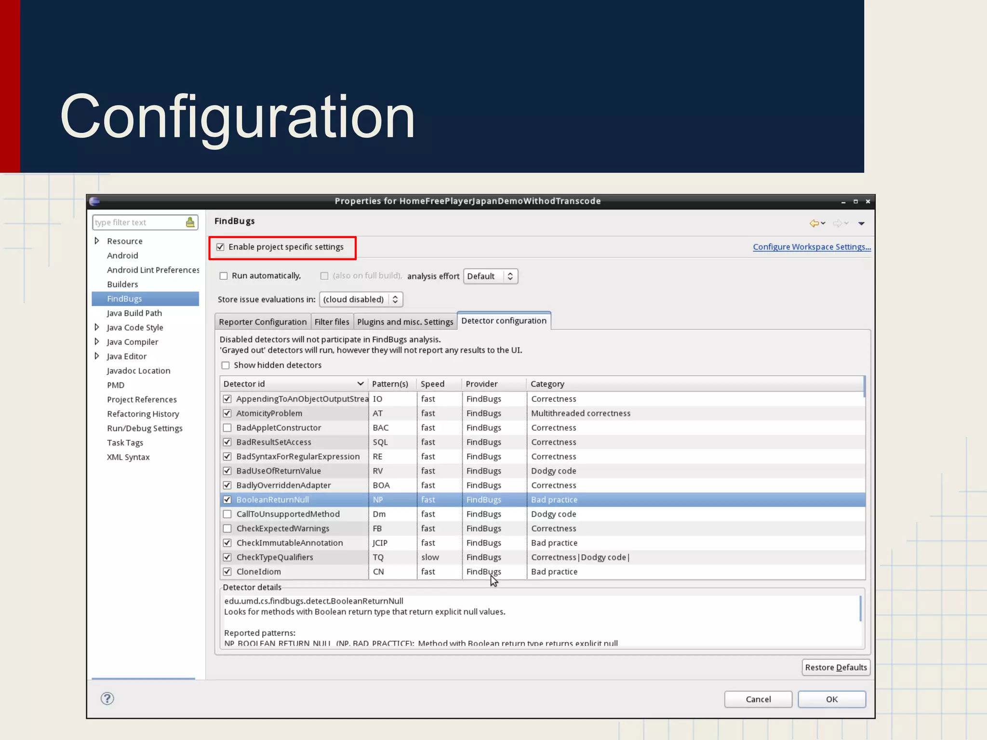Expand the Java Compiler tree node
Image resolution: width=987 pixels, height=740 pixels.
click(97, 342)
